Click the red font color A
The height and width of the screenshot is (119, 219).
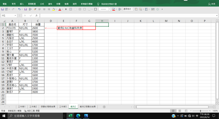coord(60,9)
